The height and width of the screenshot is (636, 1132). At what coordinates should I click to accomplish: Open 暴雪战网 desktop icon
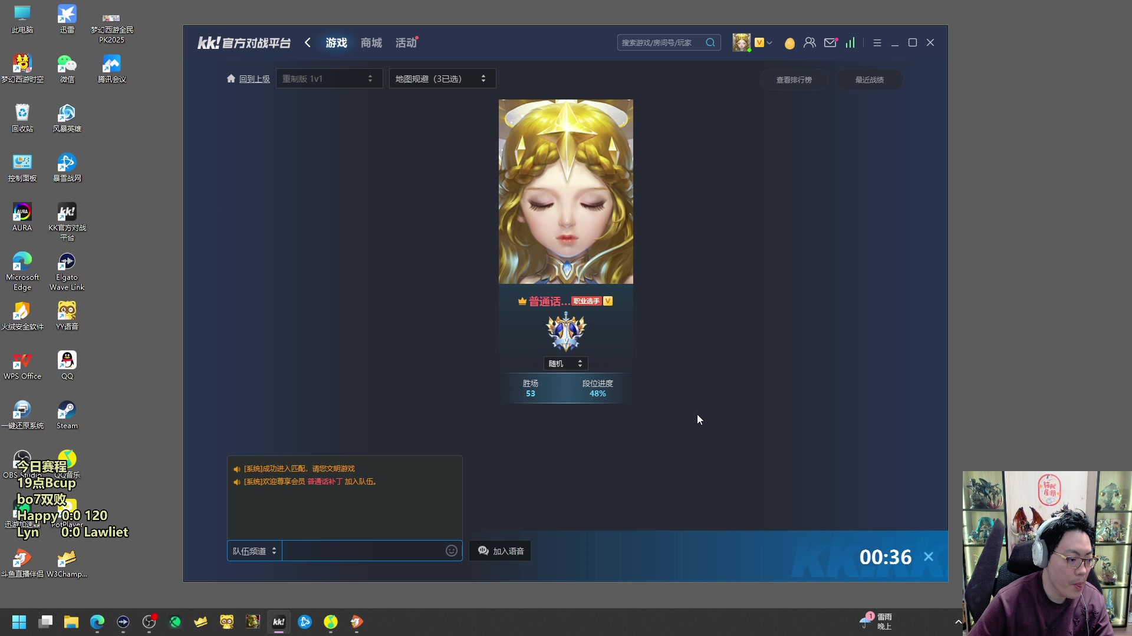coord(67,168)
